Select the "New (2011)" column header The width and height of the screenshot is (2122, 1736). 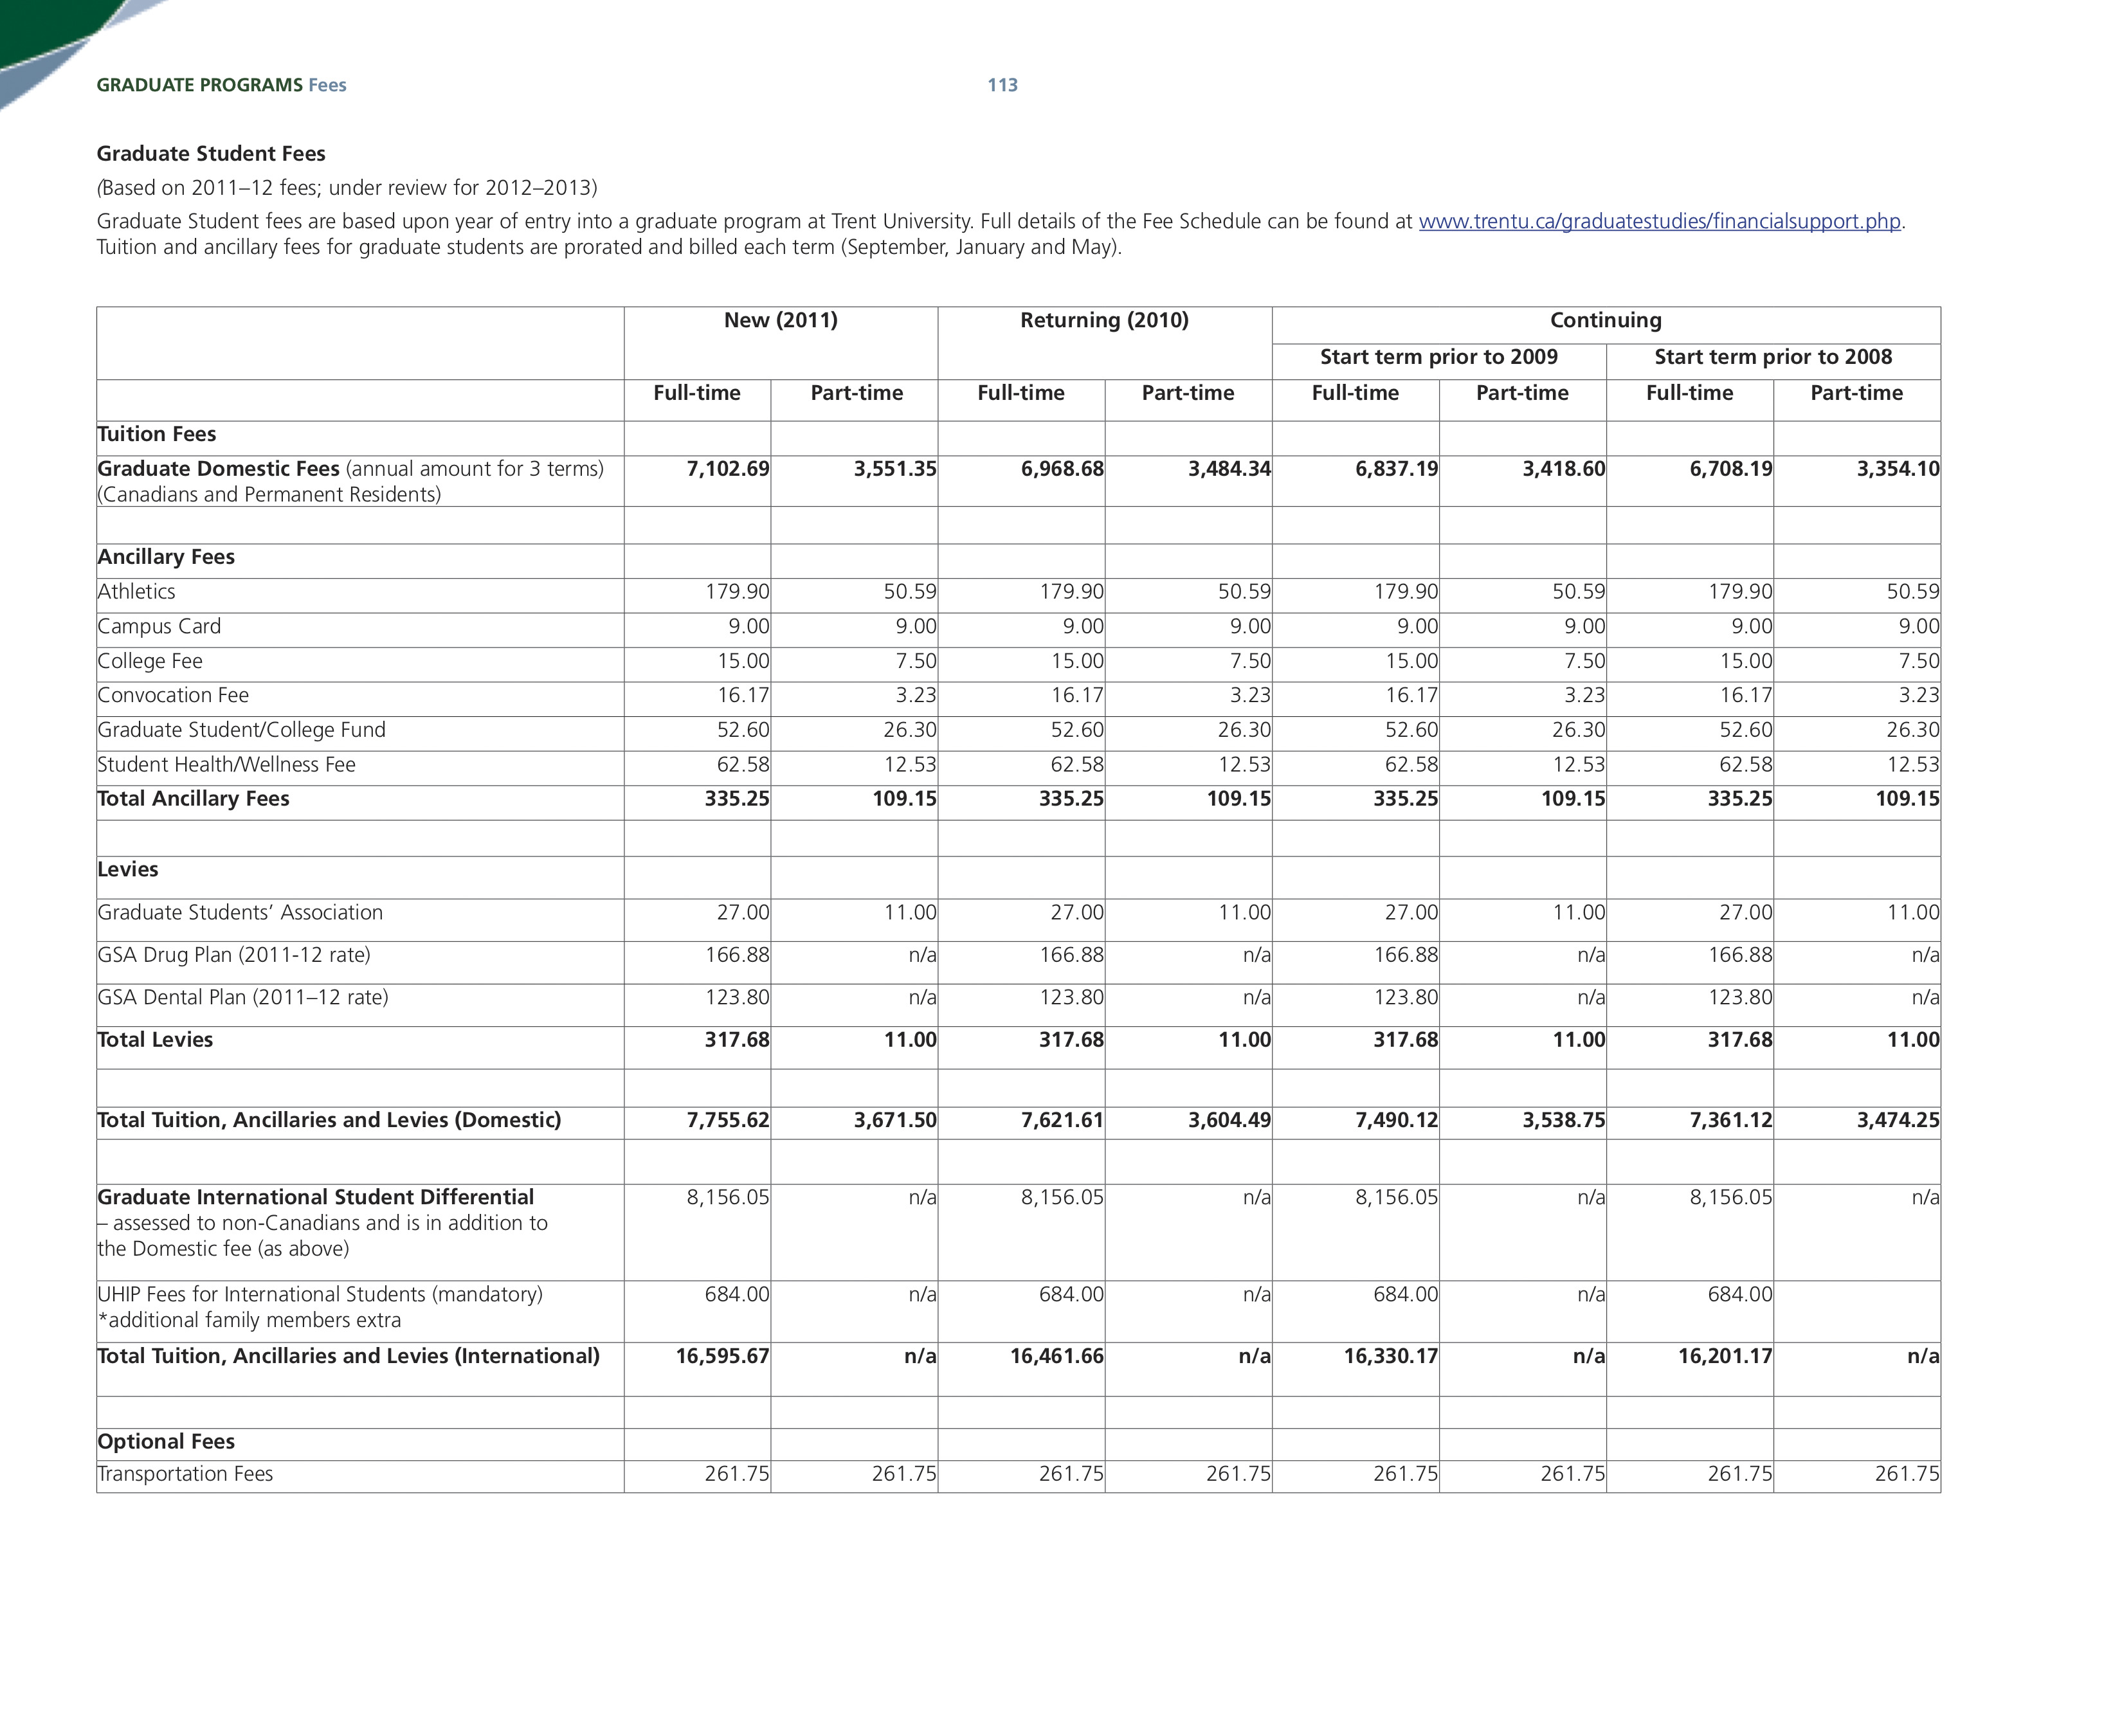click(781, 320)
